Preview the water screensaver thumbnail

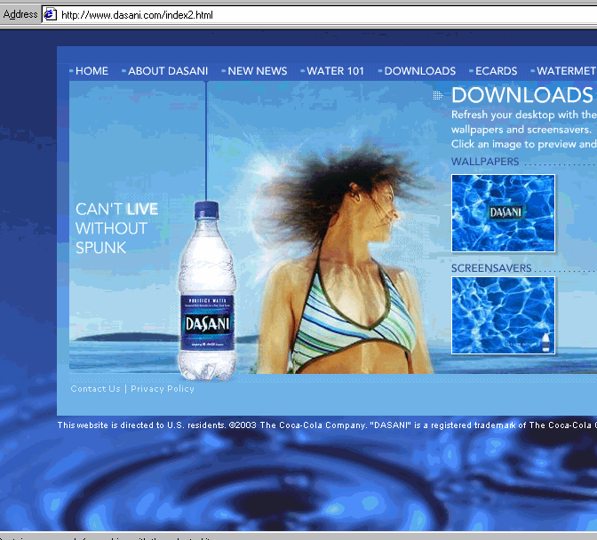(x=503, y=315)
